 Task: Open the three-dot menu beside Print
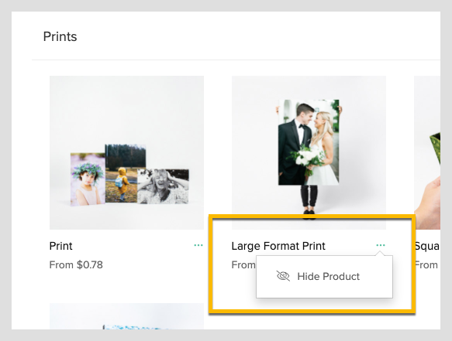[198, 245]
